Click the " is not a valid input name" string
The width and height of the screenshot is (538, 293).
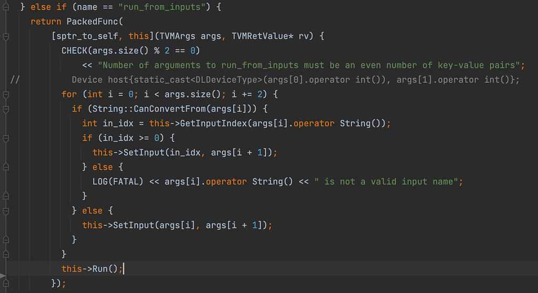(386, 181)
